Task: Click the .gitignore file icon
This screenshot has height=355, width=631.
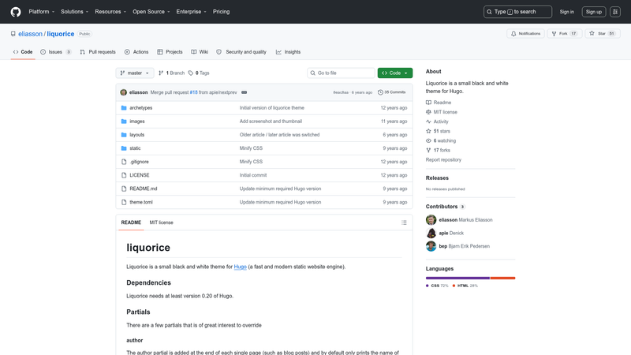Action: [x=124, y=162]
